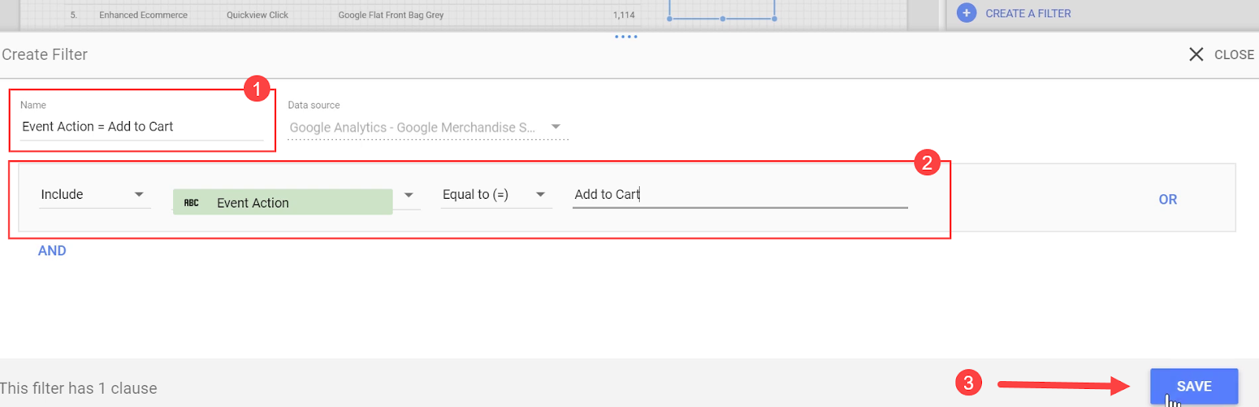Save the filter with the SAVE button
Viewport: 1259px width, 407px height.
point(1194,386)
